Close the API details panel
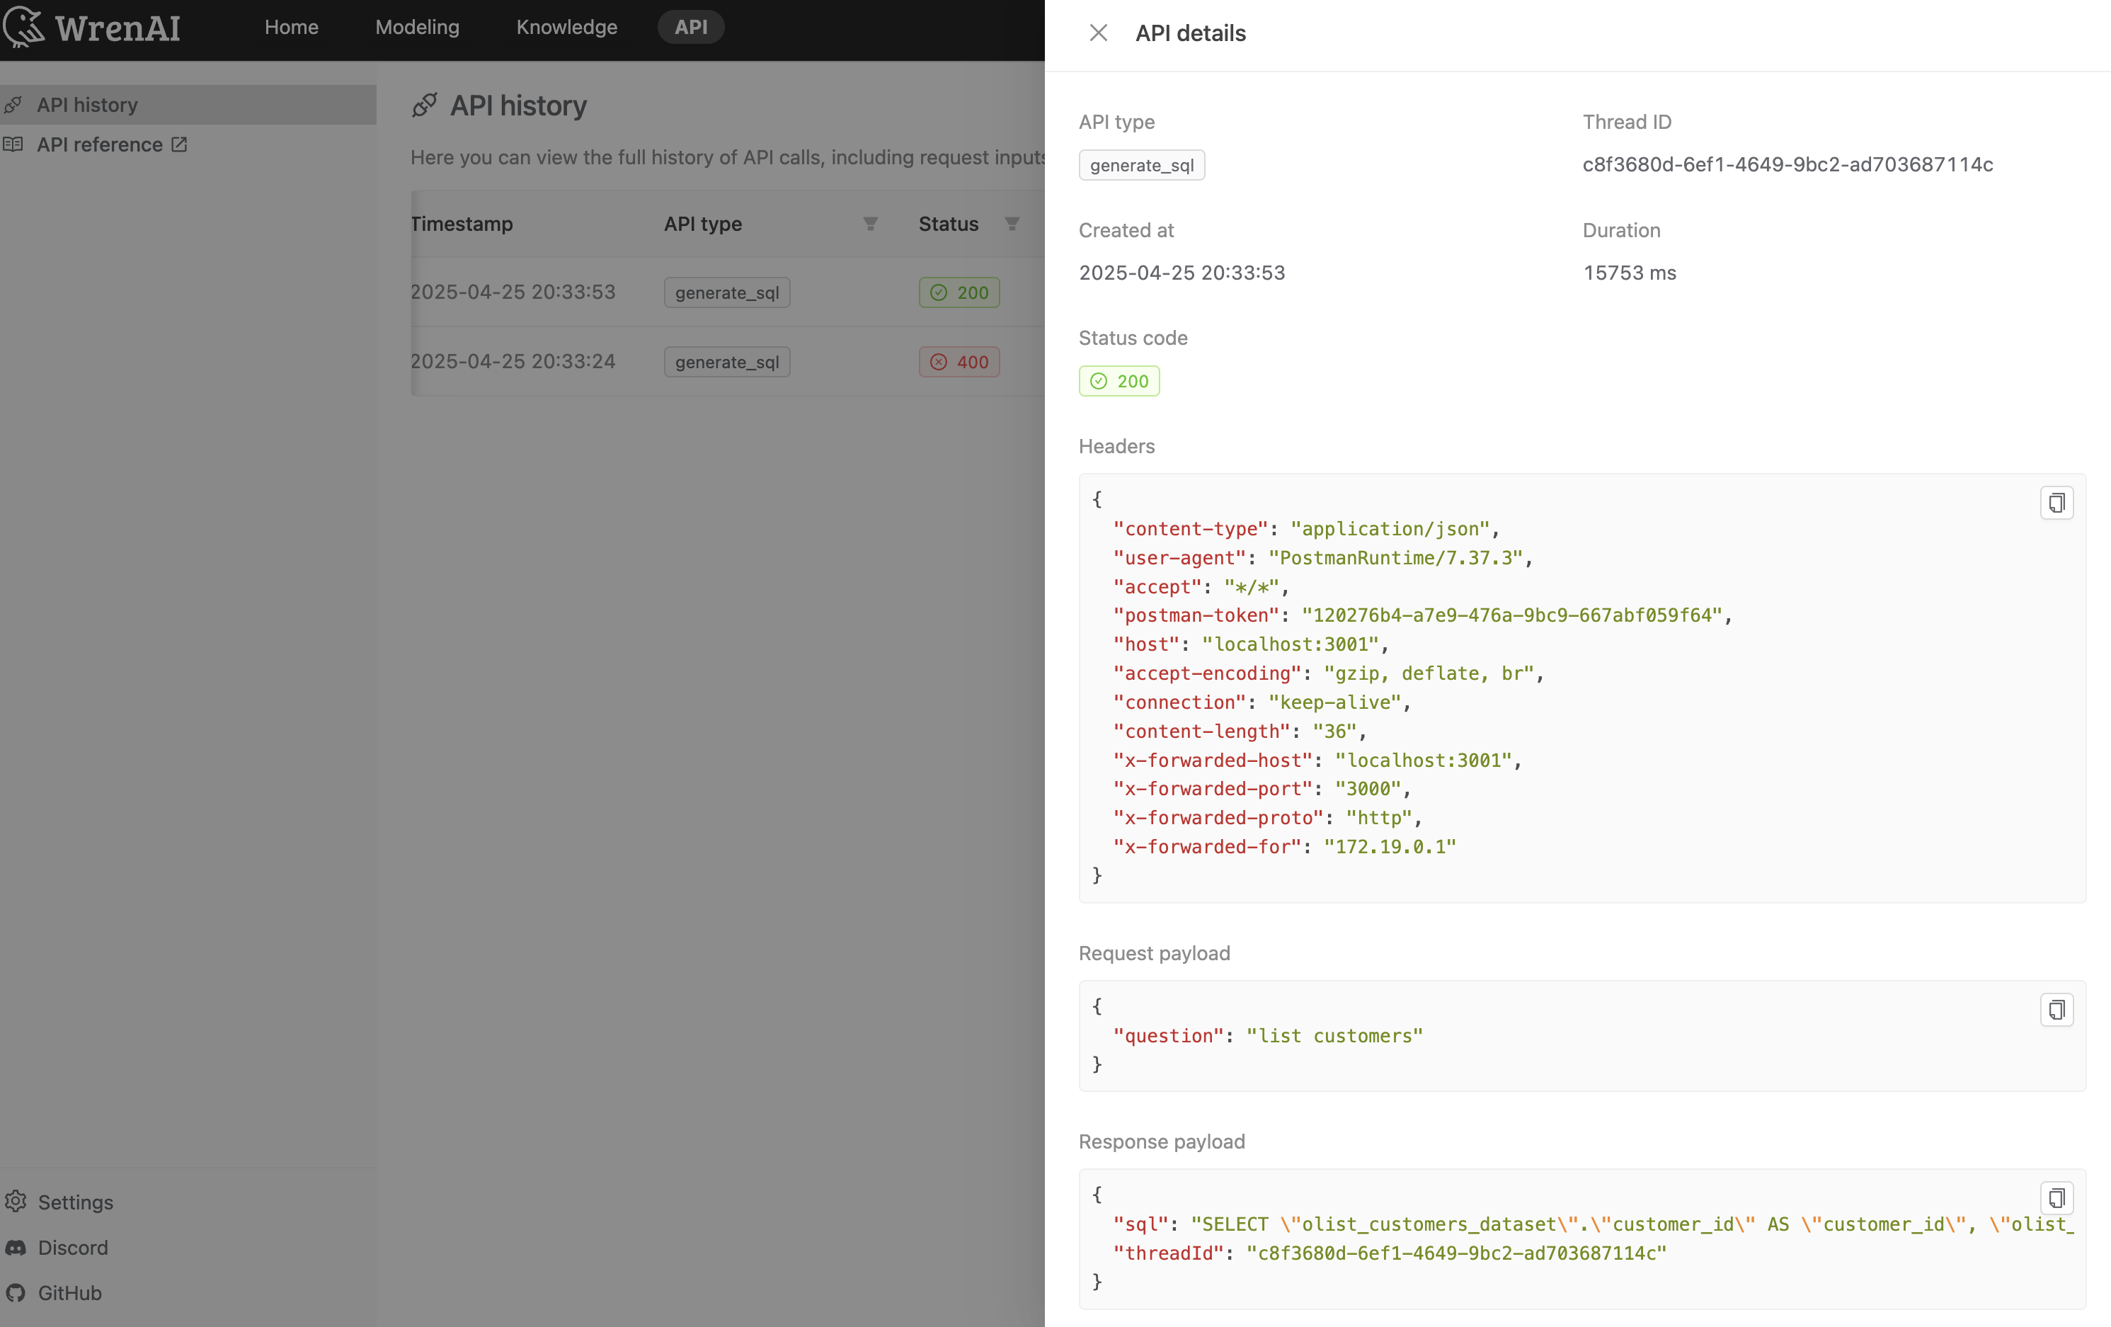 [1097, 33]
